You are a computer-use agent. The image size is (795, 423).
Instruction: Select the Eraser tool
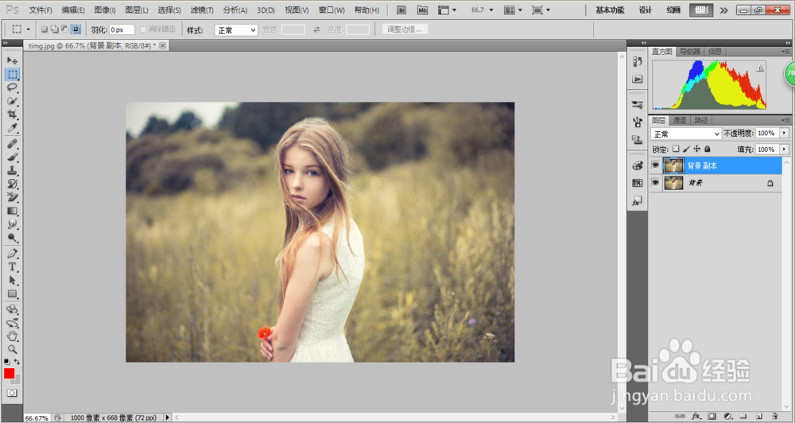[x=12, y=197]
